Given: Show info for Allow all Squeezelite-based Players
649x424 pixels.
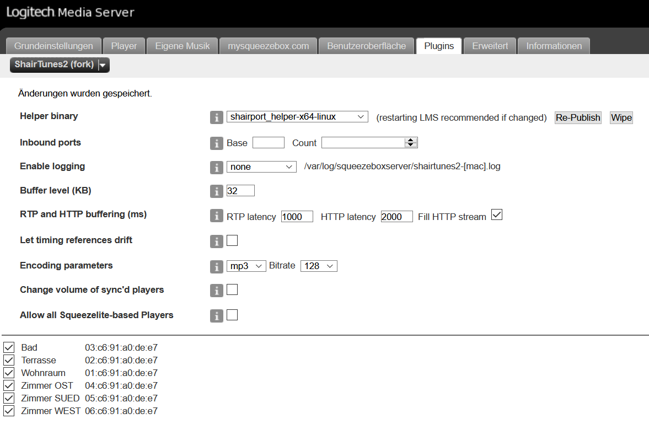Looking at the screenshot, I should 217,316.
